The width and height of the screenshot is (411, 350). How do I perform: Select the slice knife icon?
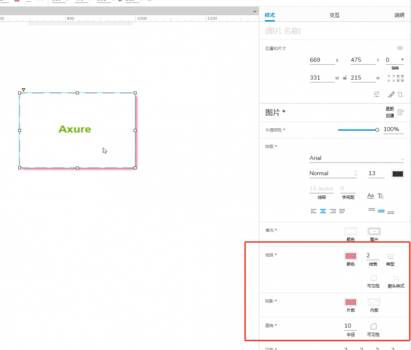coord(391,94)
